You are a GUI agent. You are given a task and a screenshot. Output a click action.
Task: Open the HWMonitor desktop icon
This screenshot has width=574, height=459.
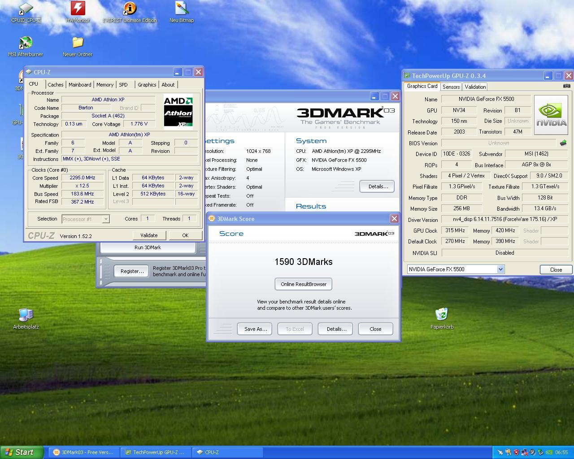pos(78,13)
